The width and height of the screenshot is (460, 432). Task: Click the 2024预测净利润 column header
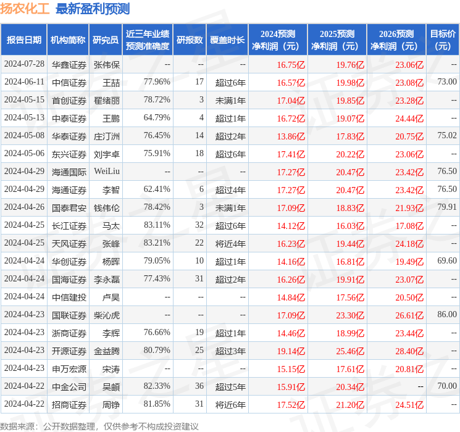coord(277,39)
